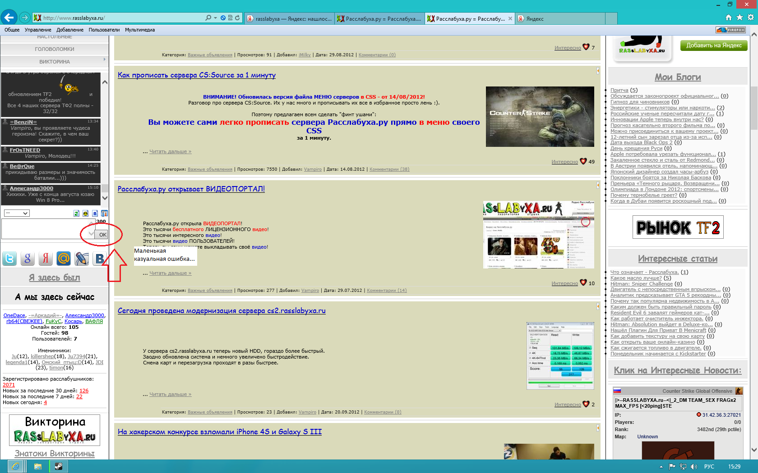Share via the LiveJournal pencil icon
The height and width of the screenshot is (473, 758).
click(82, 259)
